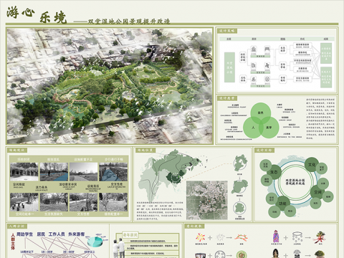Click the 活力丧失 caption in site status
The width and height of the screenshot is (344, 258).
(x=42, y=188)
